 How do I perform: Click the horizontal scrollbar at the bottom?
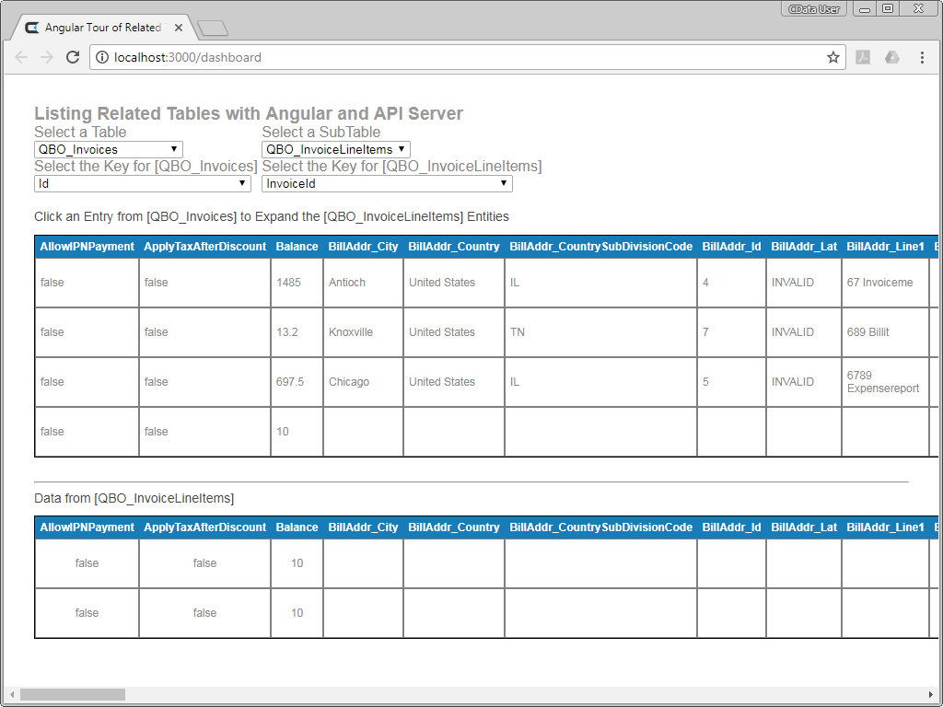tap(72, 695)
